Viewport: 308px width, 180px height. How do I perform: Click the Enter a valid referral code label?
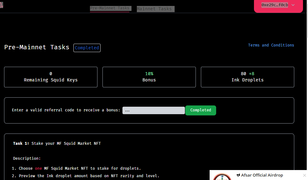[66, 110]
